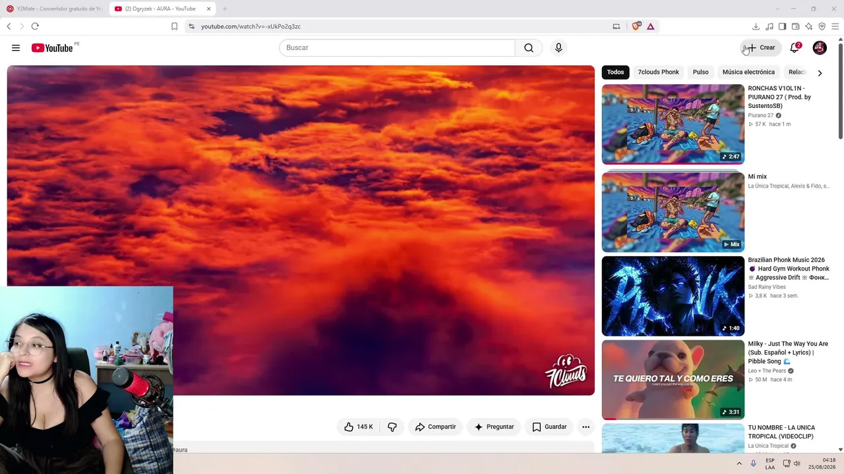Open taskbar microphone indicator
The width and height of the screenshot is (844, 474).
(753, 463)
